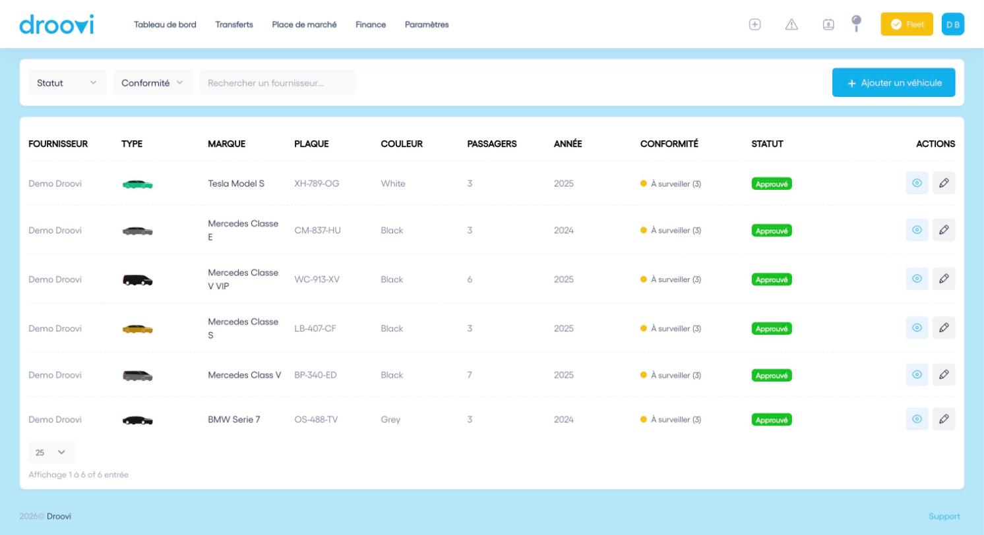Click the green car icon for Tesla
Viewport: 984px width, 535px height.
[138, 184]
